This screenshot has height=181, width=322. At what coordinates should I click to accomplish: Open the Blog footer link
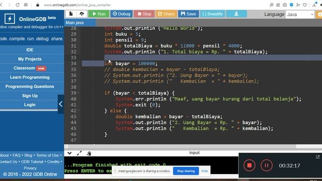[28, 155]
